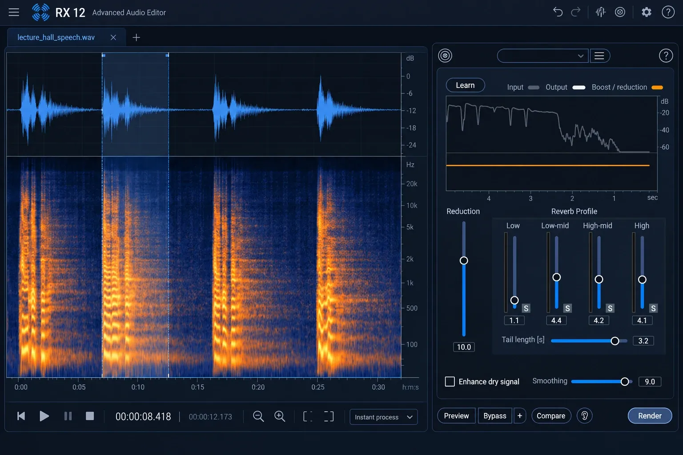Undo the last edit

(558, 12)
